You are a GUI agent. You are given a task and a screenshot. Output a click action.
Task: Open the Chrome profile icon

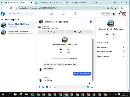pos(122,8)
